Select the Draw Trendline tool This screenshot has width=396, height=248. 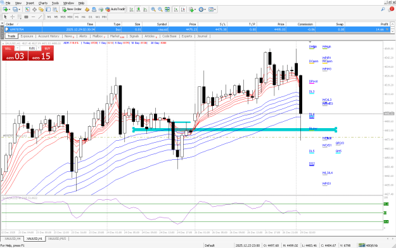[x=40, y=17]
